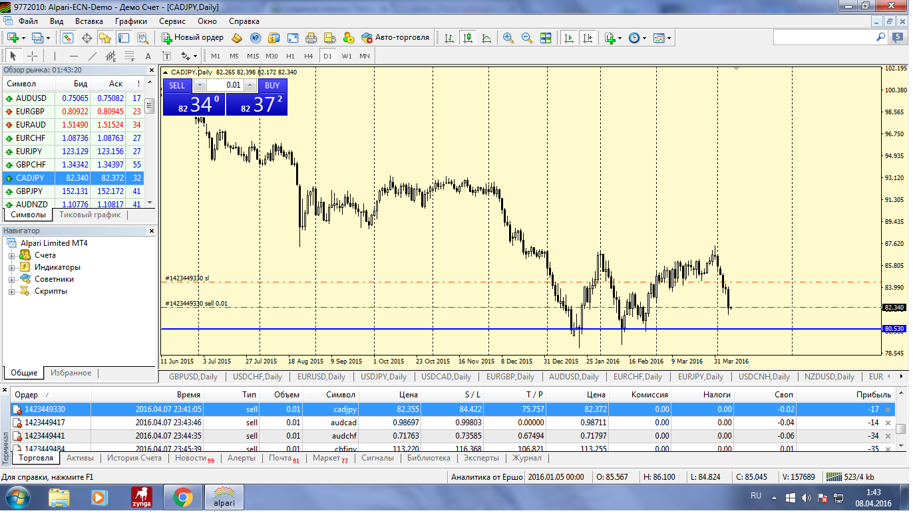Switch chart to H4 timeframe
913x517 pixels.
click(x=309, y=56)
